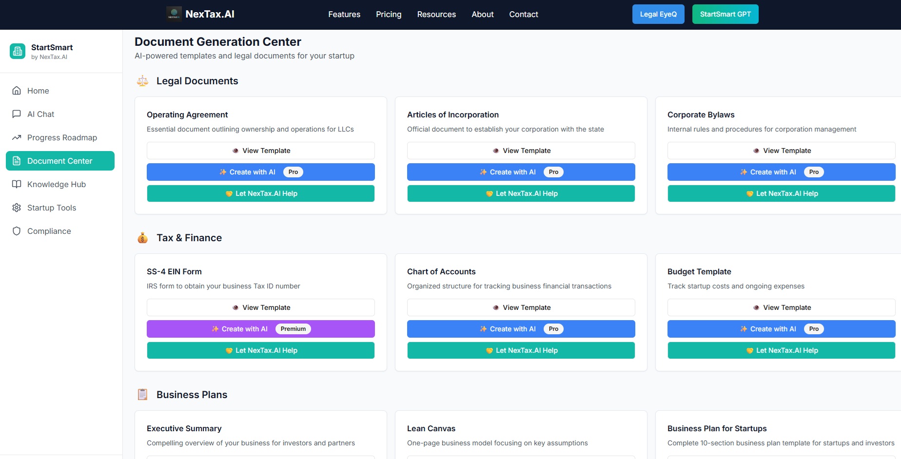Screen dimensions: 901x459
Task: Select Pricing in the top navigation
Action: (x=388, y=15)
